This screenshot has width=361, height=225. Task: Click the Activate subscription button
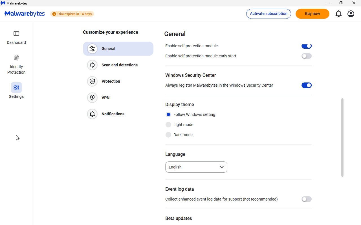coord(268,14)
